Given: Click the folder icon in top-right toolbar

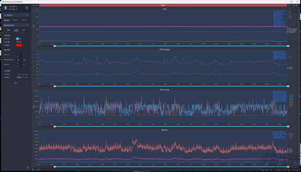Looking at the screenshot, I should pyautogui.click(x=294, y=5).
